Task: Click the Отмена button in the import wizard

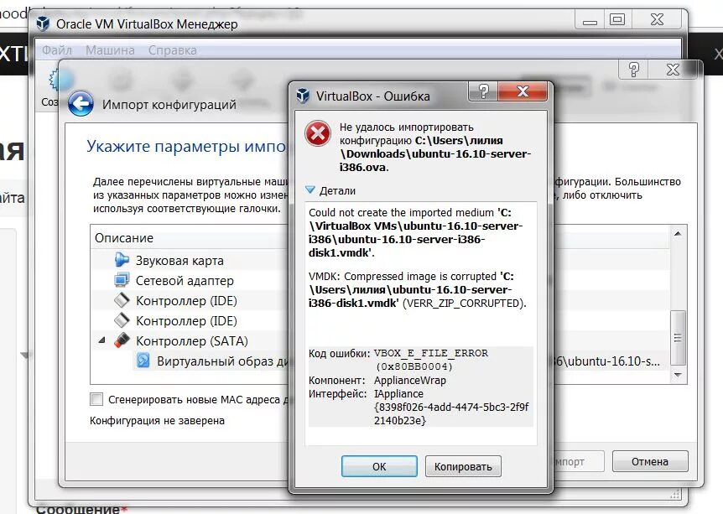Action: [650, 461]
